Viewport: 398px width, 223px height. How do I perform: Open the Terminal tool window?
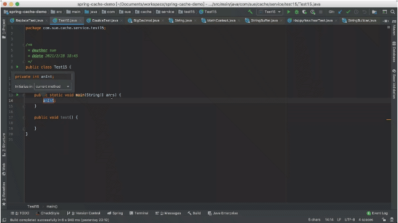coord(139,213)
